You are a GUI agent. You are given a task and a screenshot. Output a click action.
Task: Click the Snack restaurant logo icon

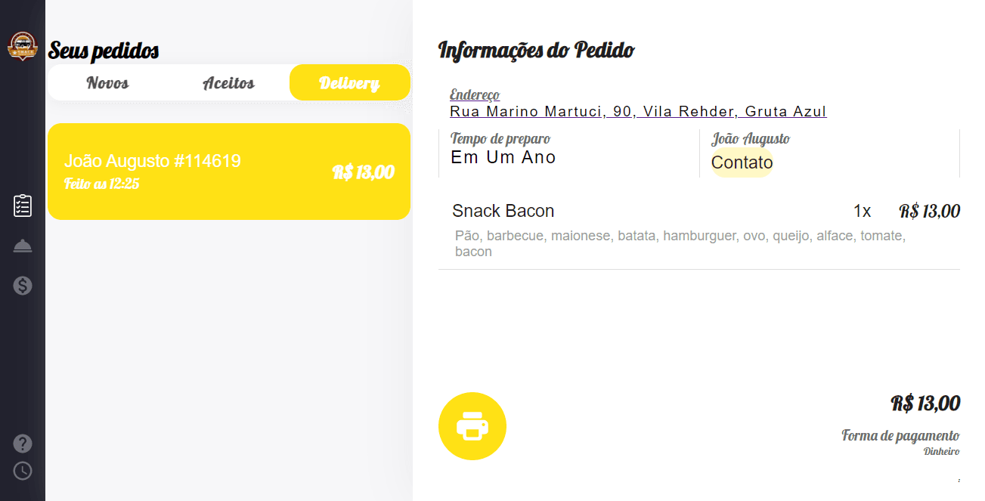pos(23,46)
